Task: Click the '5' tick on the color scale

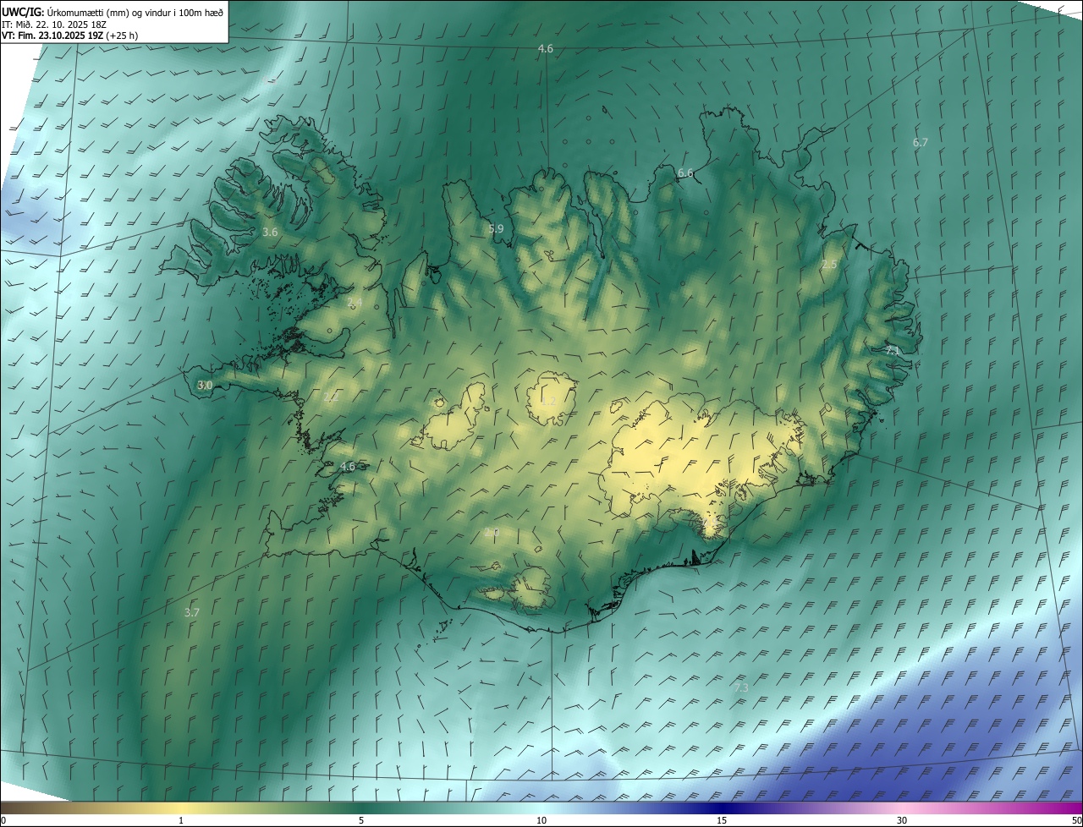Action: 361,820
